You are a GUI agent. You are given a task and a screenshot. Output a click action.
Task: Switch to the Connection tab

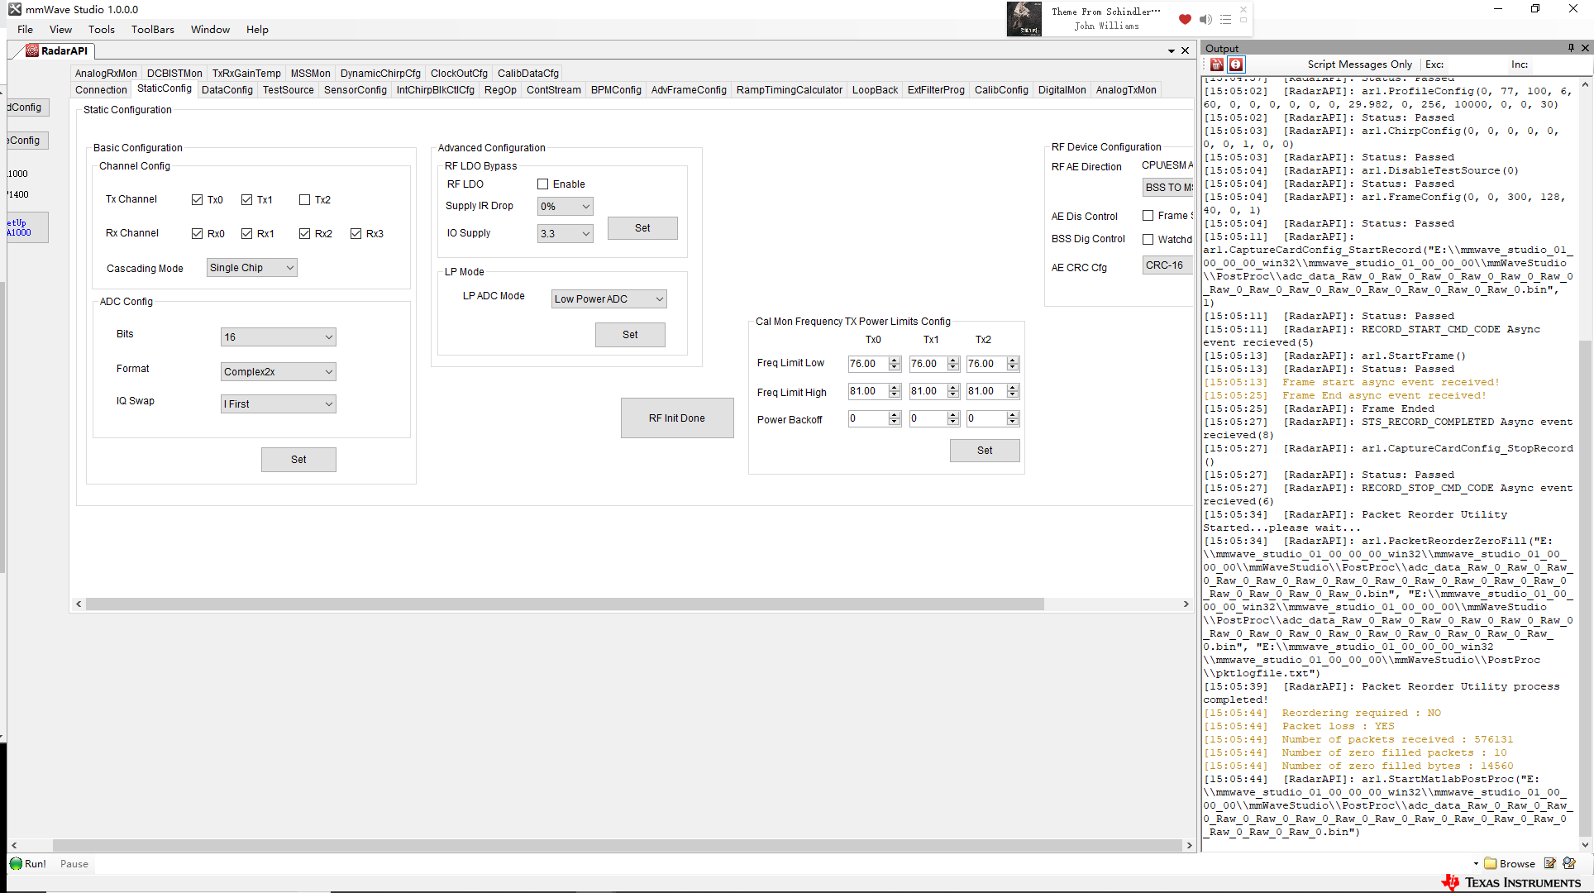point(101,90)
